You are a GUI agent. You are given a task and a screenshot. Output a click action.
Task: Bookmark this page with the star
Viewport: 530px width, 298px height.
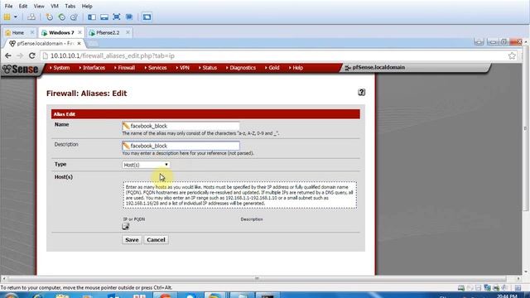[x=512, y=55]
